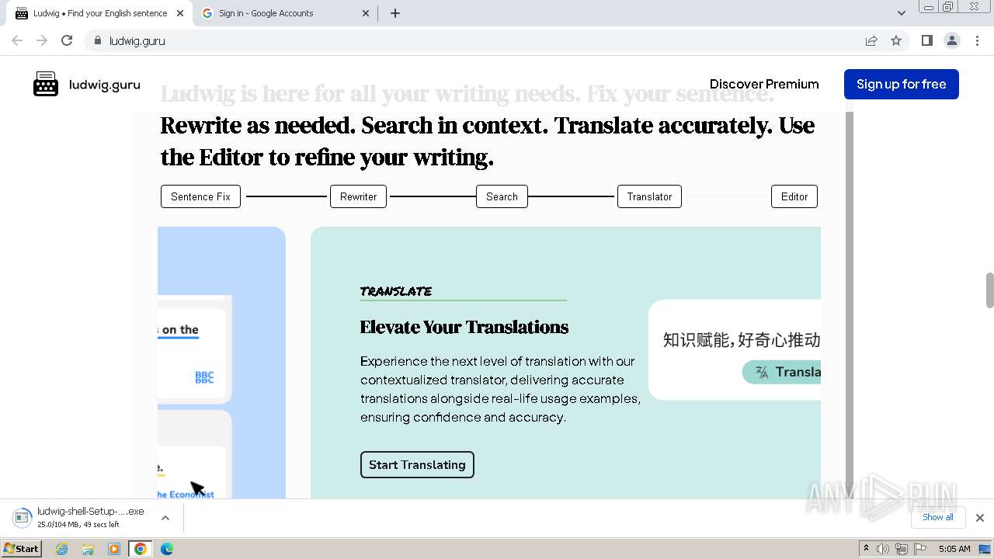994x559 pixels.
Task: Select the Translator step
Action: coord(649,196)
